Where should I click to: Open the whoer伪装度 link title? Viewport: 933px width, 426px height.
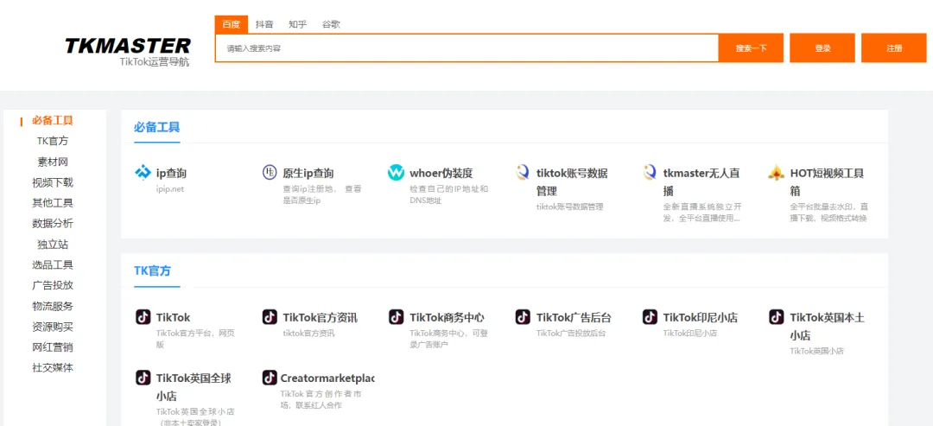441,174
